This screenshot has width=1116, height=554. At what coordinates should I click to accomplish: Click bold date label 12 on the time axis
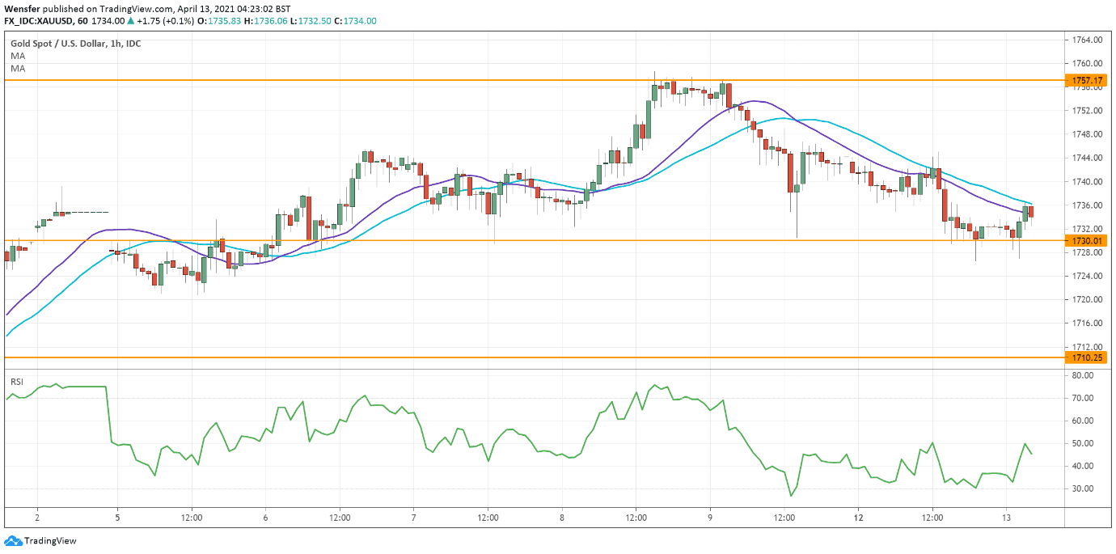point(858,517)
